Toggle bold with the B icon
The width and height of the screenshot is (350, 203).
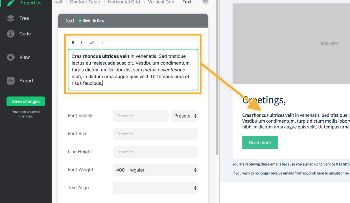coord(73,42)
